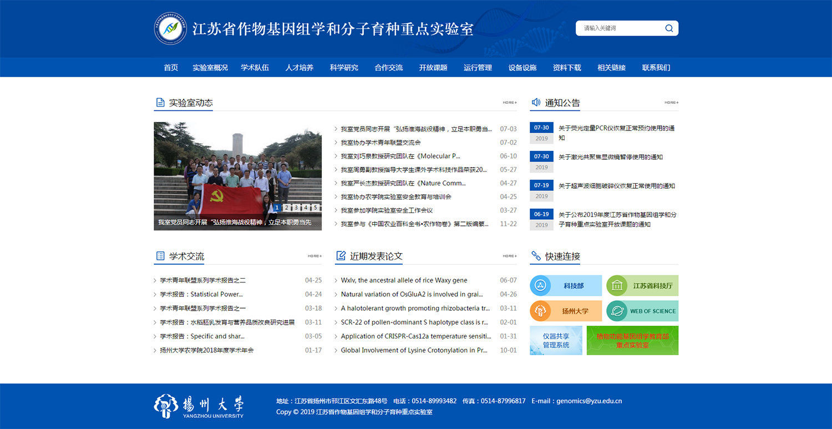Open the 设备设施 menu item
The image size is (832, 429).
tap(522, 68)
